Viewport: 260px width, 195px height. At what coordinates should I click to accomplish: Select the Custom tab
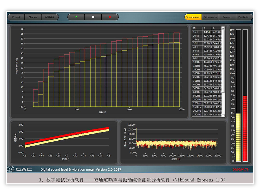pyautogui.click(x=227, y=17)
